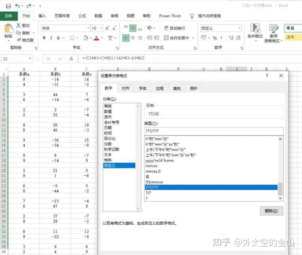
Task: Open the font size dropdown
Action: click(x=101, y=29)
